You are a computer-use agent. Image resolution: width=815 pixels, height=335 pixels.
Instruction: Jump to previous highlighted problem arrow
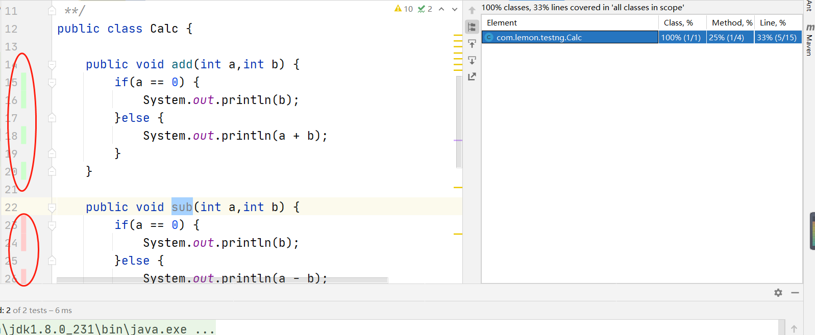coord(441,9)
